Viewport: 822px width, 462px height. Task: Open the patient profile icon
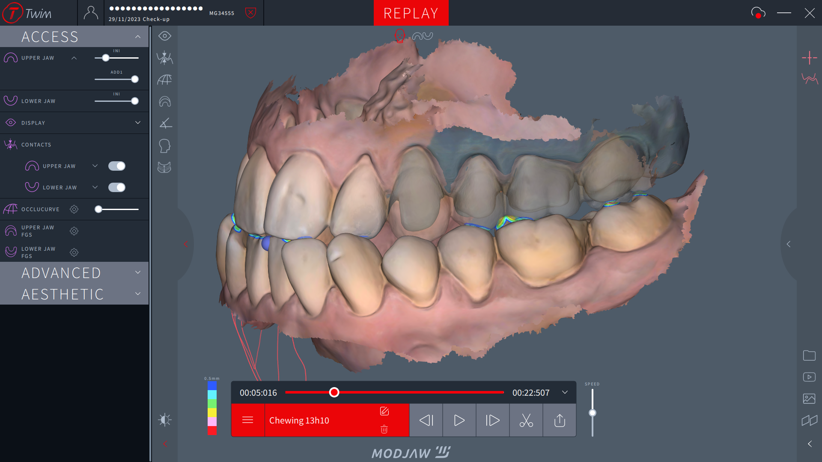click(90, 13)
